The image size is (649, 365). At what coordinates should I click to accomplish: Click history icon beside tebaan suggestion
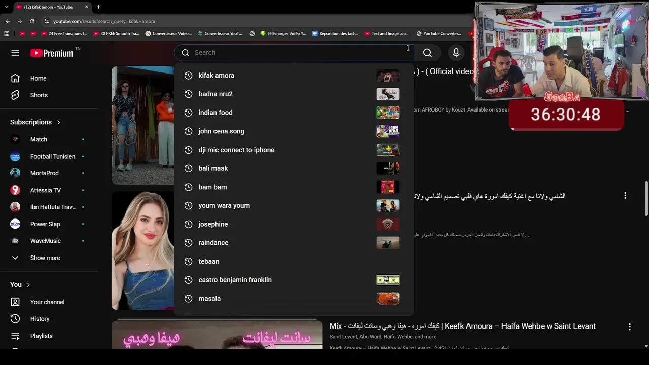pyautogui.click(x=188, y=262)
